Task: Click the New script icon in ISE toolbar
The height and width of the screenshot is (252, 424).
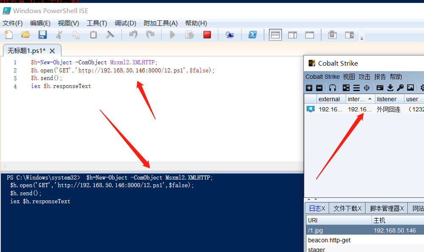Action: pyautogui.click(x=8, y=35)
